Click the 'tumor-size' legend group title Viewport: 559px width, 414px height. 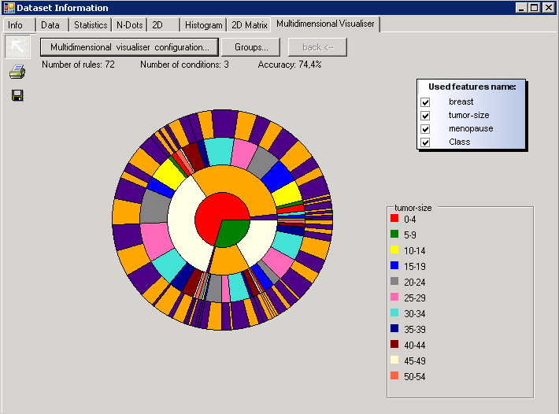[413, 208]
